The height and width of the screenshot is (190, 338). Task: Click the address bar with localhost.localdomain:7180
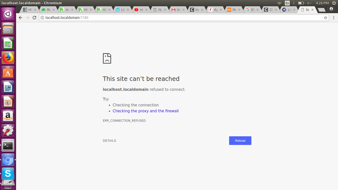(x=183, y=18)
